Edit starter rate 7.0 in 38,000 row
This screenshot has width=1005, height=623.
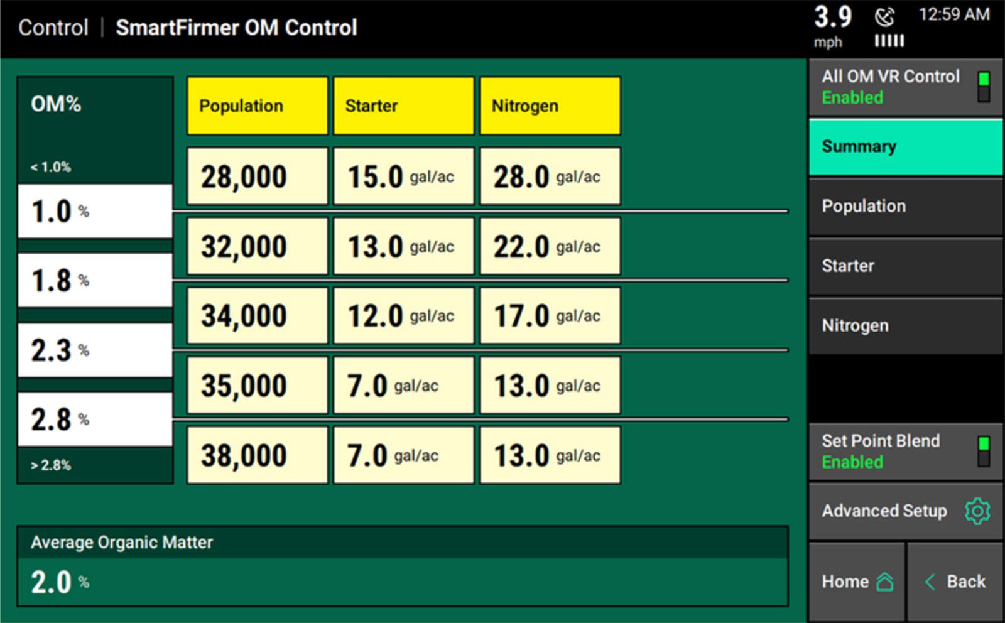pos(403,455)
